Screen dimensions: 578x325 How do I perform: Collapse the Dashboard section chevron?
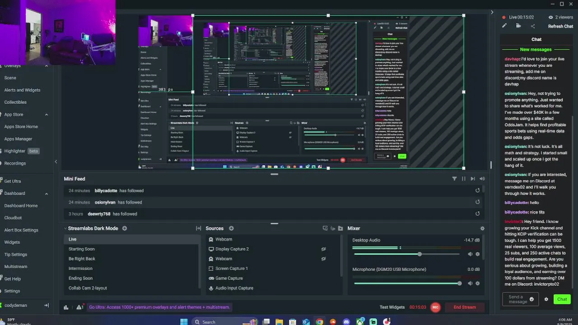47,194
